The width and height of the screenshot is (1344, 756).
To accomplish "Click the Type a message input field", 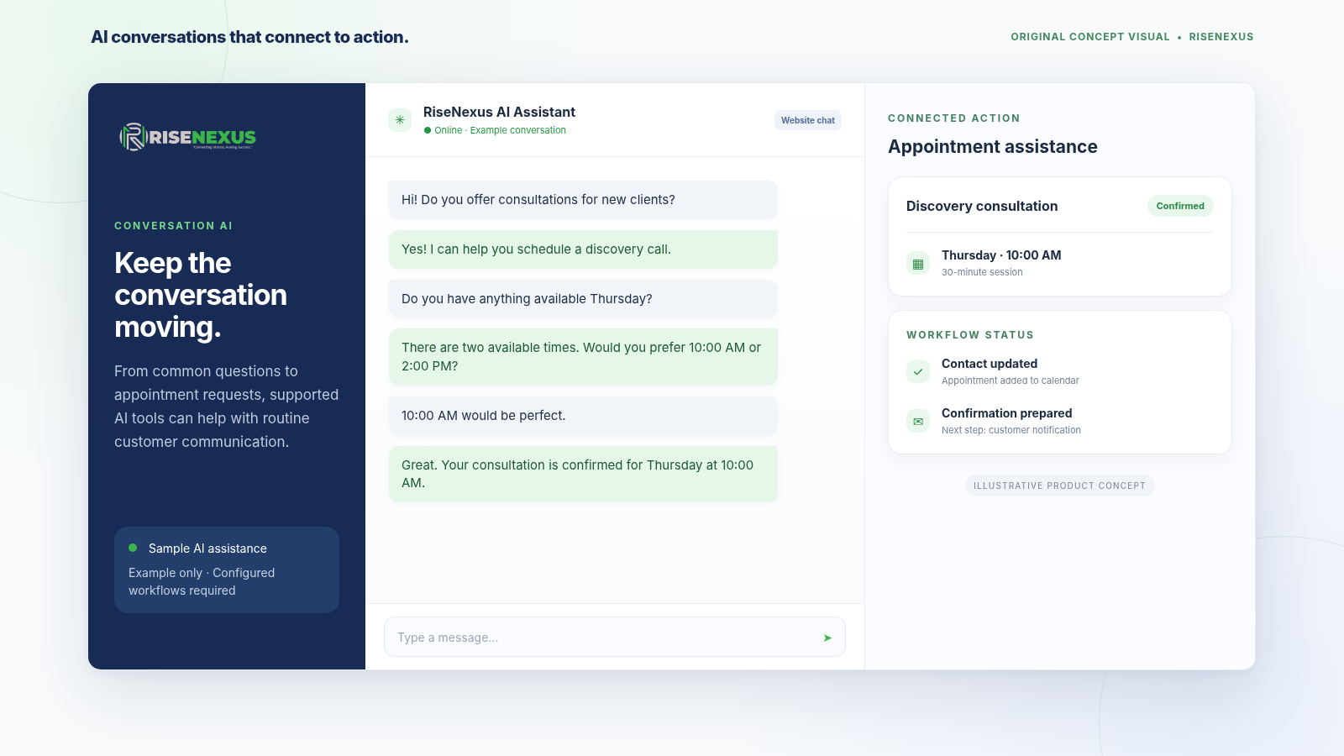I will (615, 638).
